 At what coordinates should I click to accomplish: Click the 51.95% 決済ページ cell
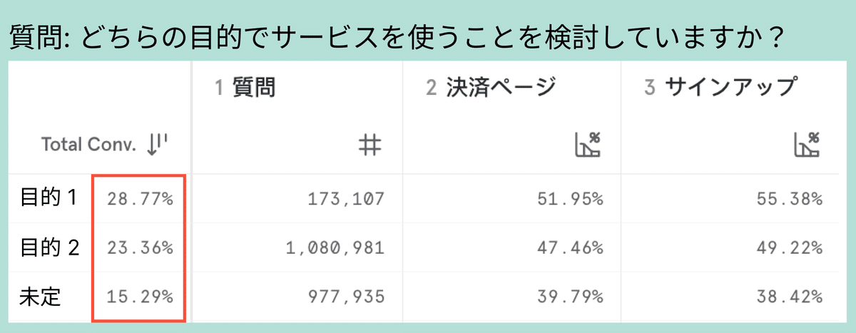pos(571,199)
